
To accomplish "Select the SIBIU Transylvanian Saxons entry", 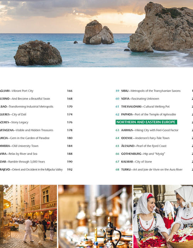I will pos(151,91).
